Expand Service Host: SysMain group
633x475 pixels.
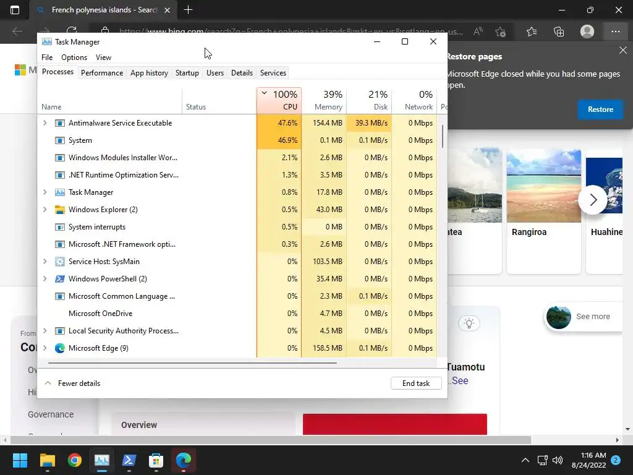[45, 262]
